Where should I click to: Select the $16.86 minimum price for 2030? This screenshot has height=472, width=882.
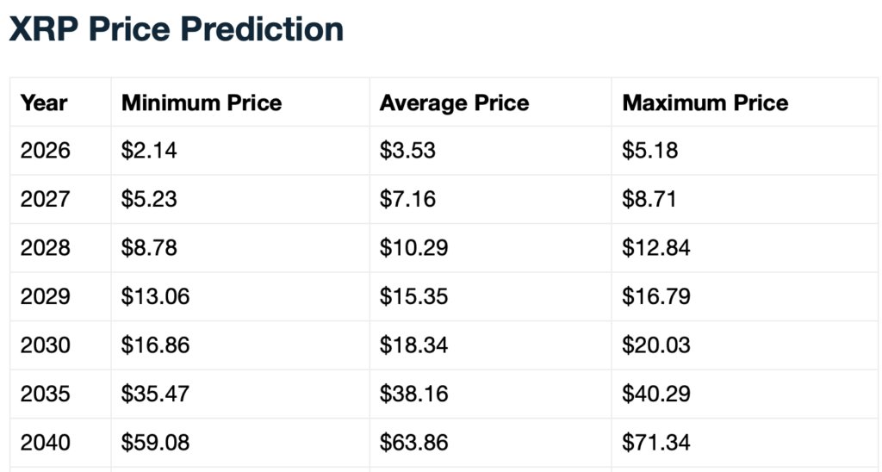(155, 346)
